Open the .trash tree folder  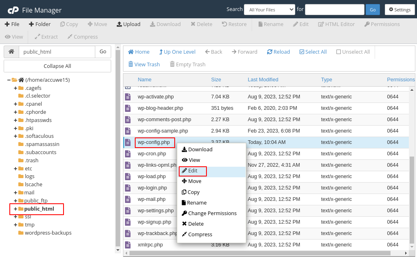[31, 160]
